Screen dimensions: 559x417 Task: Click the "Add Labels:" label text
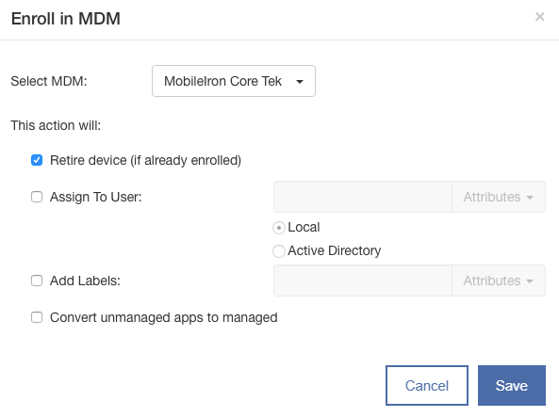click(85, 281)
